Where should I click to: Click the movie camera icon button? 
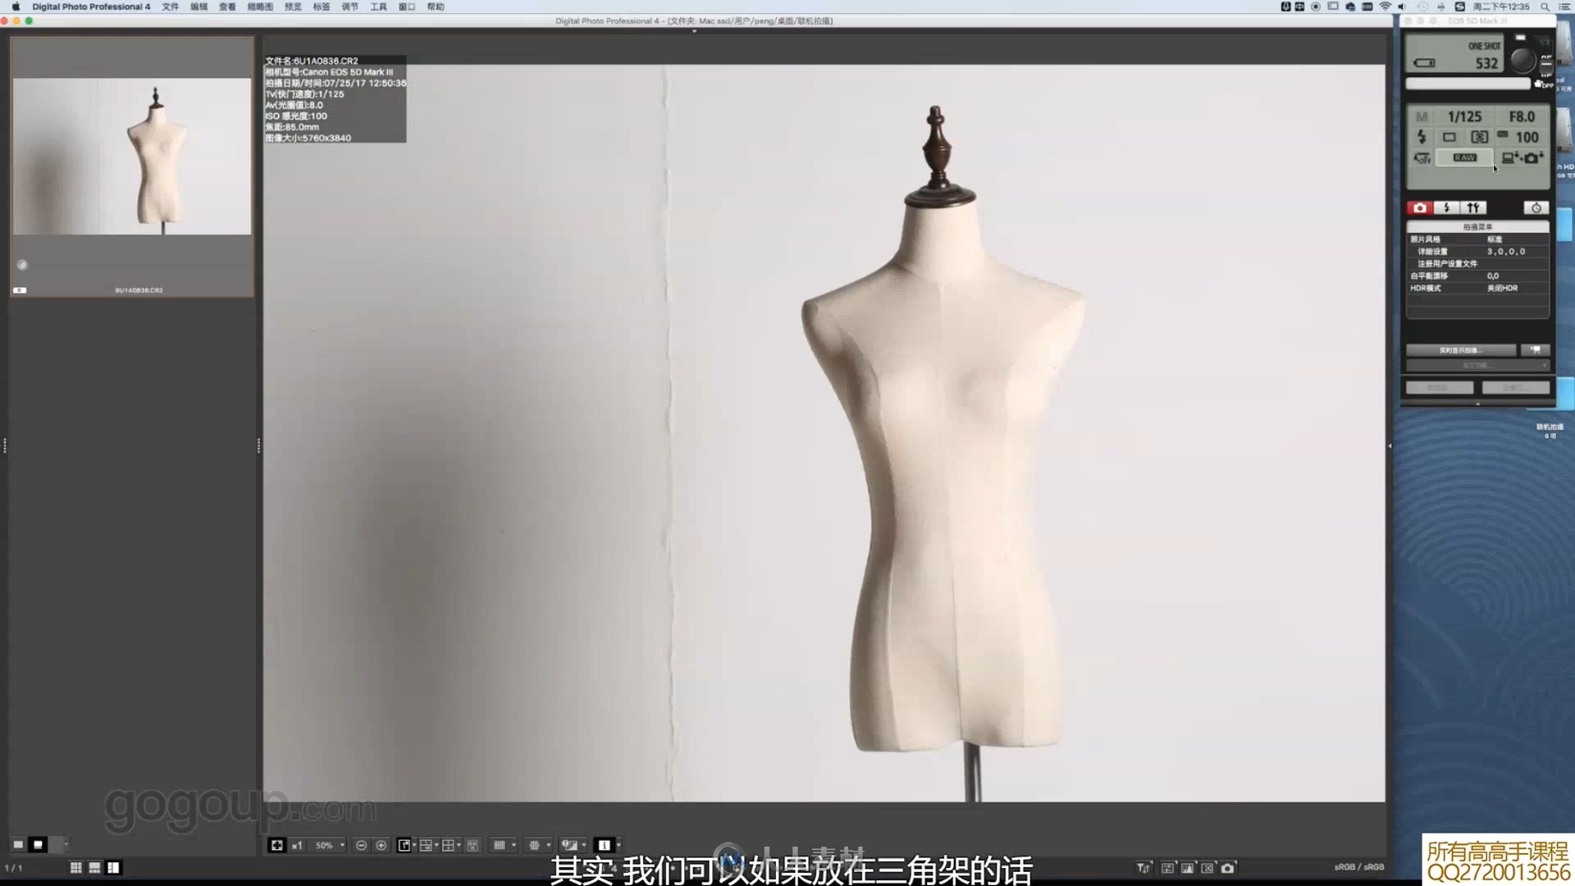click(1535, 350)
